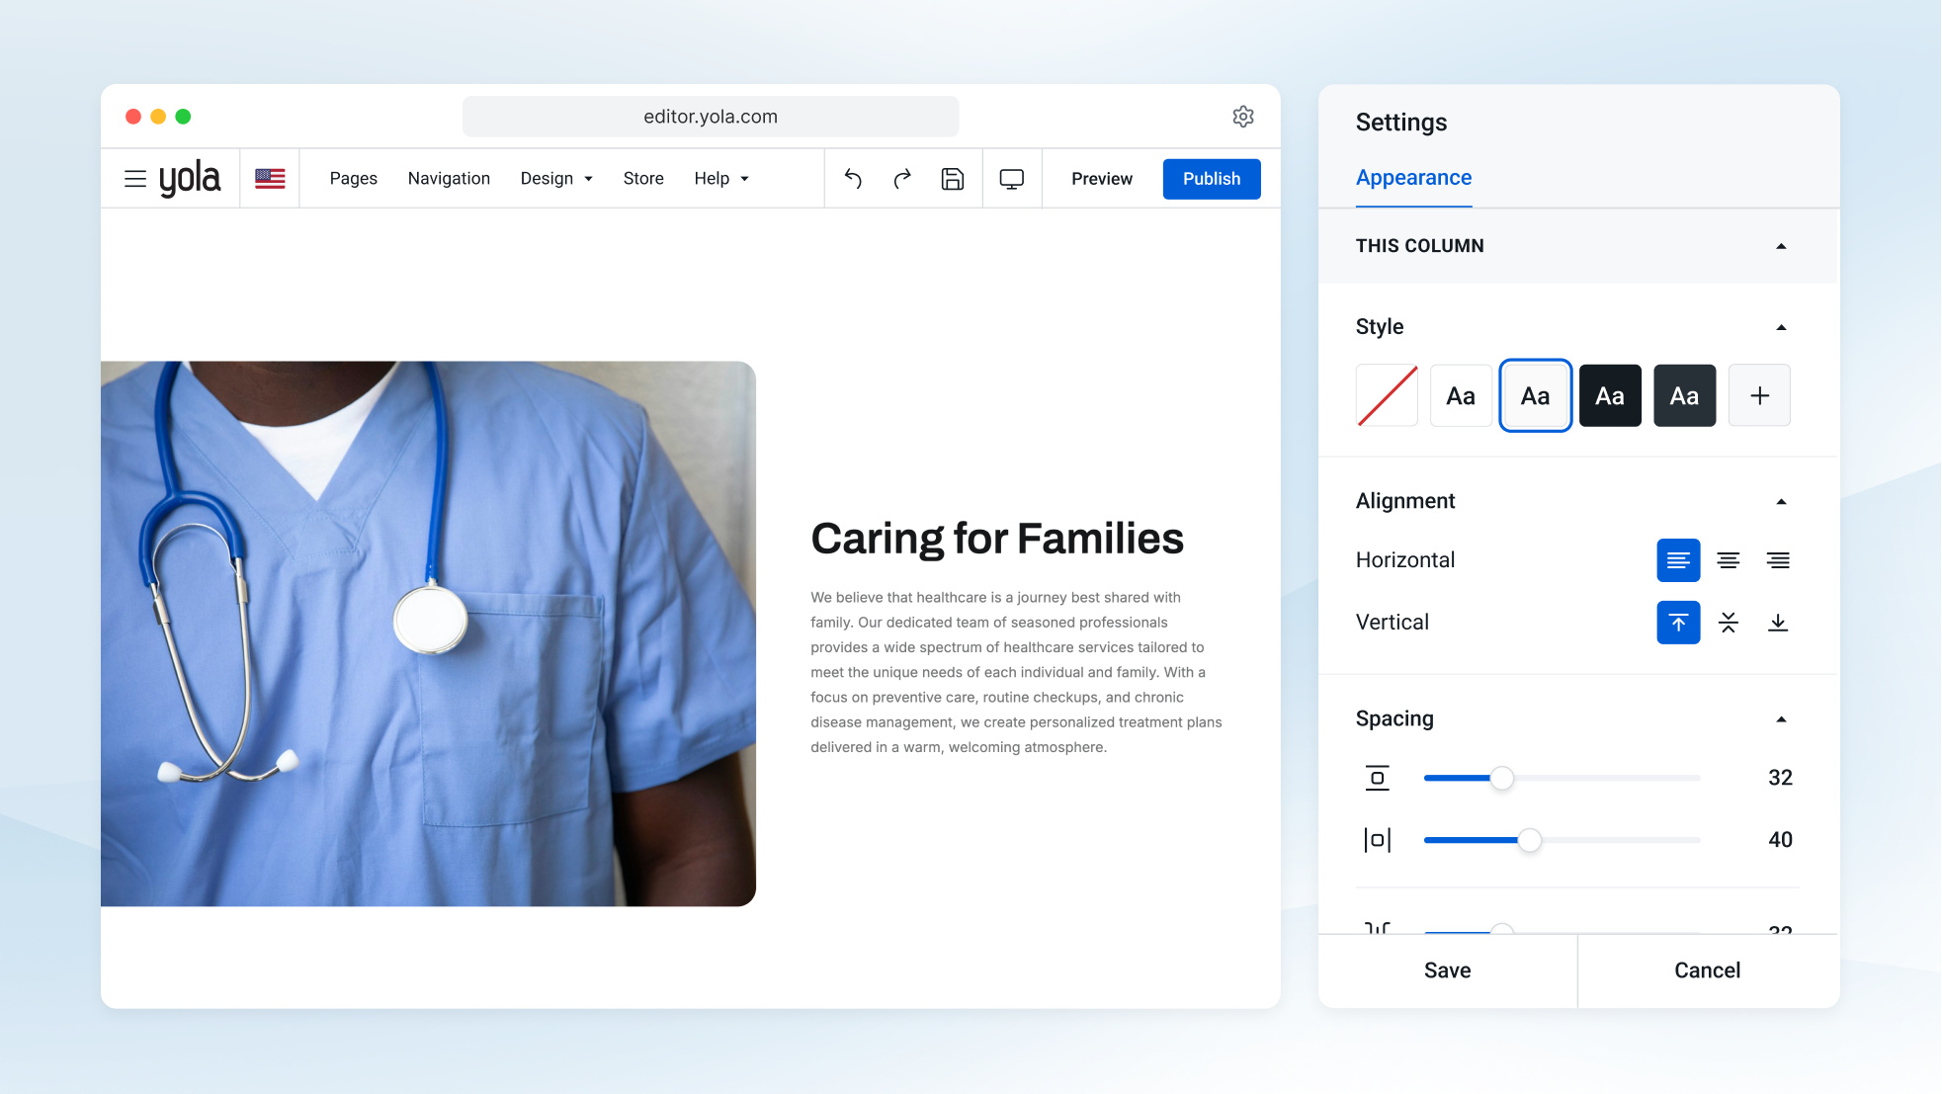This screenshot has height=1094, width=1942.
Task: Select the light white Aa style
Action: pos(1461,395)
